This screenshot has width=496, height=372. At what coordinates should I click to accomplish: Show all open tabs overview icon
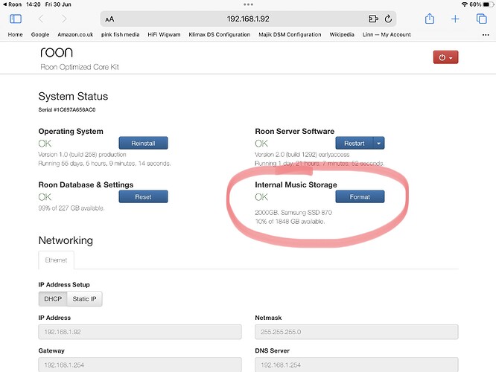481,19
